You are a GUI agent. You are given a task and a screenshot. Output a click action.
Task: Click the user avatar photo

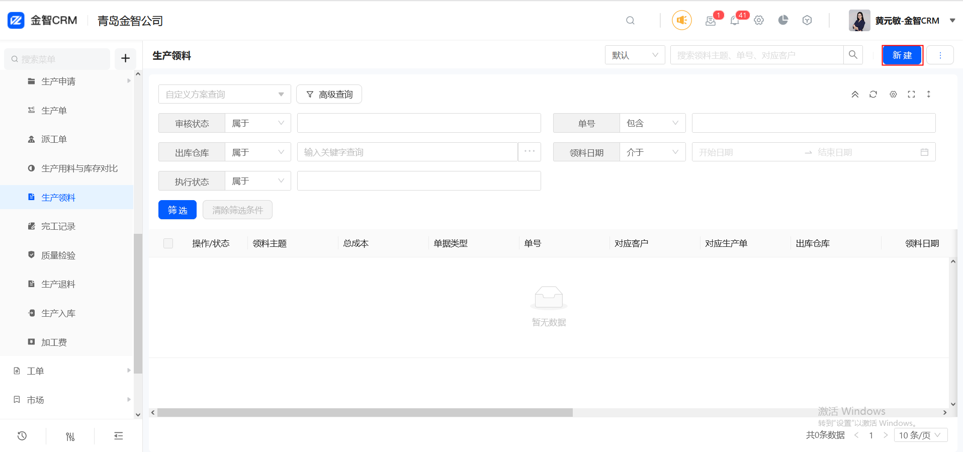[859, 21]
